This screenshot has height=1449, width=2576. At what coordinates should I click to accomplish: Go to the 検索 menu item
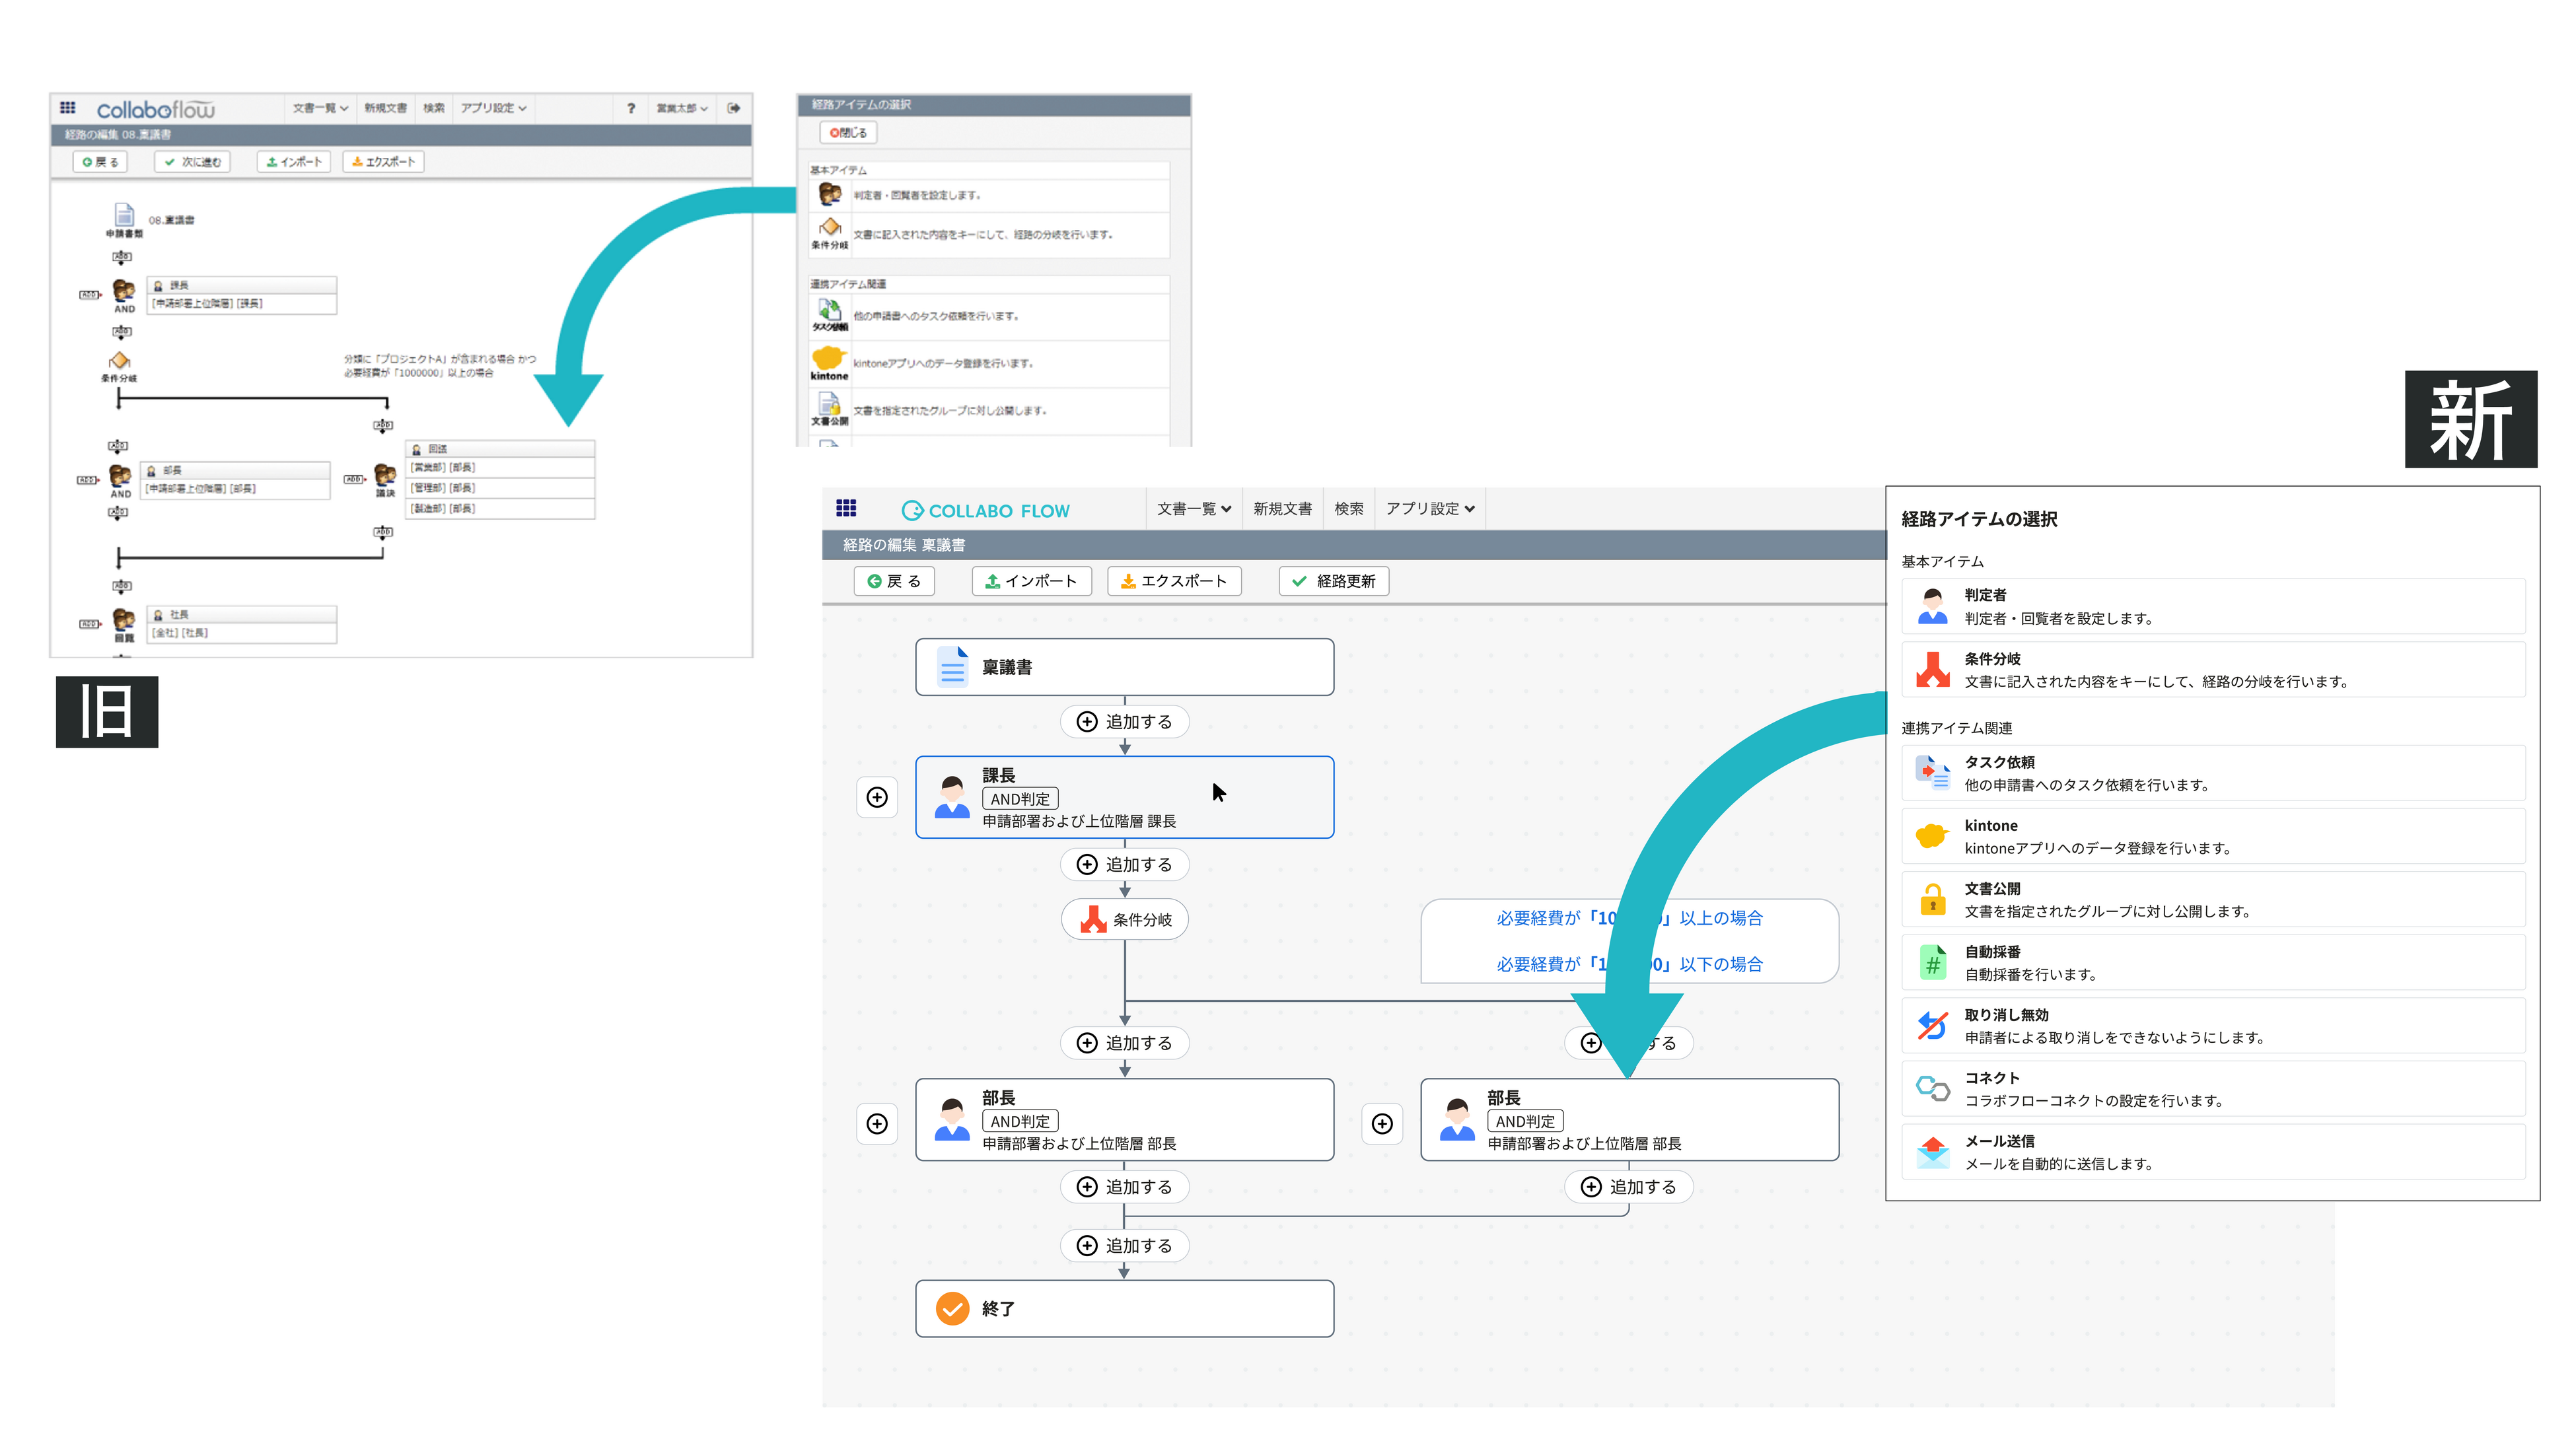[1348, 508]
